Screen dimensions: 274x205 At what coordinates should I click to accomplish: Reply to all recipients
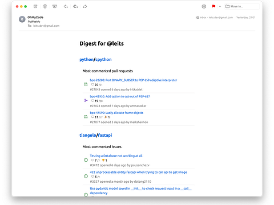75,6
